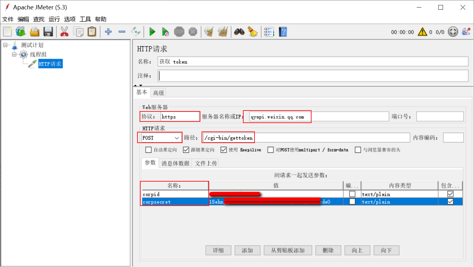Open the 帮助 menu

[x=101, y=19]
